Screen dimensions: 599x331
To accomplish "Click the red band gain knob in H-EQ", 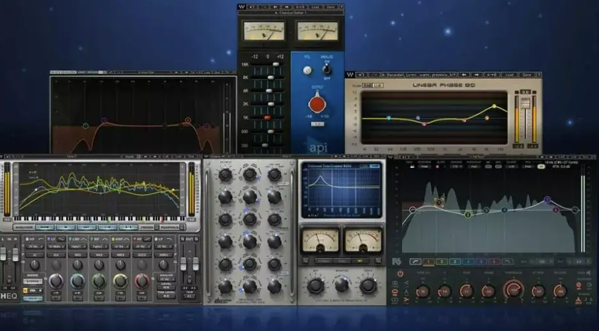I will point(142,282).
